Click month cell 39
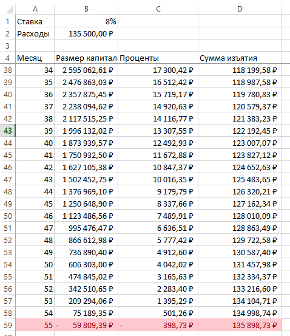Image resolution: width=290 pixels, height=336 pixels. tap(35, 131)
